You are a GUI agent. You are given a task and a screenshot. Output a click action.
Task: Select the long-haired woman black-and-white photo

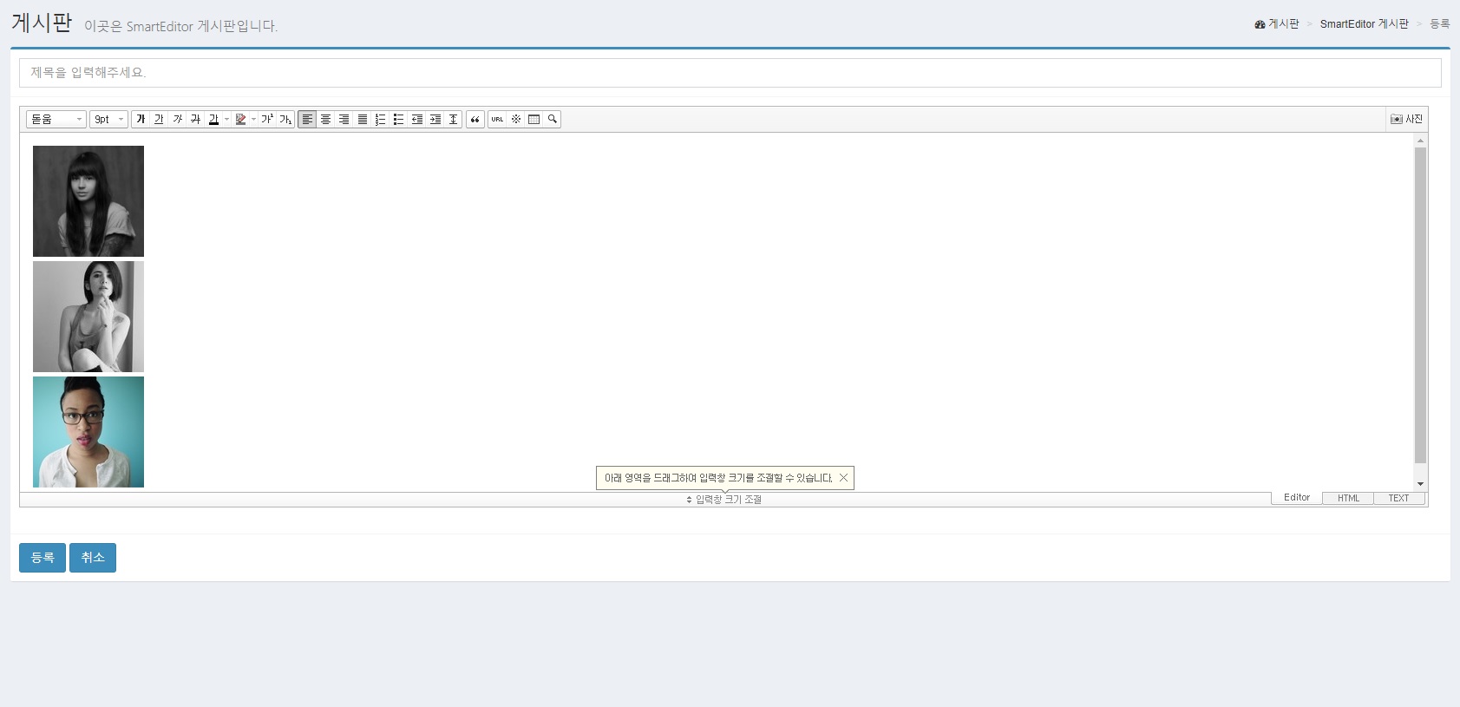click(88, 201)
